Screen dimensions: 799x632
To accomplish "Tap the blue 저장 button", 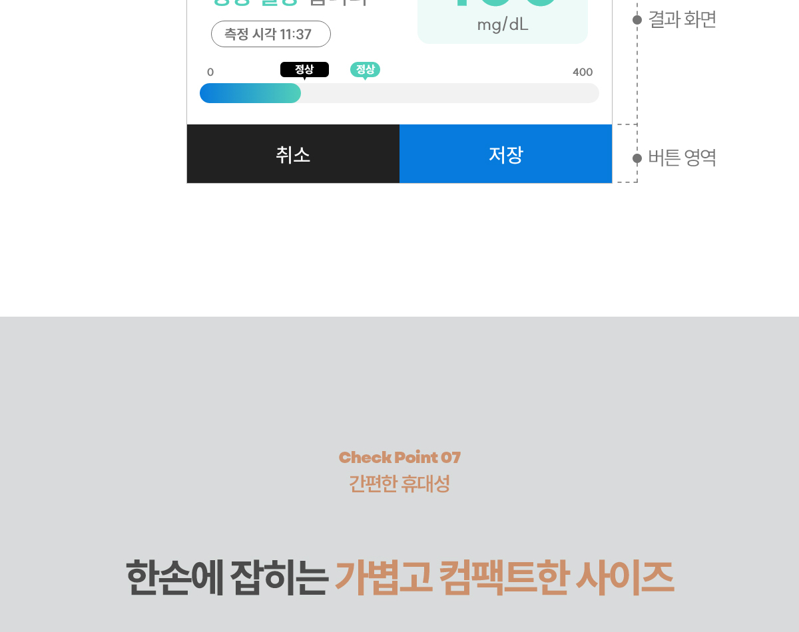I will [505, 154].
